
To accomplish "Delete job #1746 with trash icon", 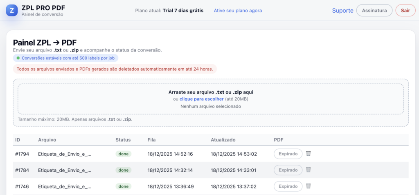I will (x=309, y=186).
